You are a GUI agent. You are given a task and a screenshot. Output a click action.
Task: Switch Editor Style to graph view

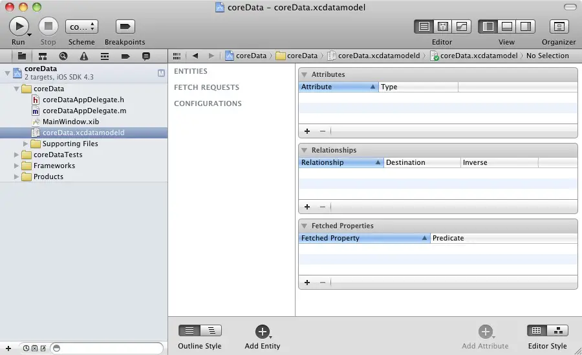pyautogui.click(x=557, y=330)
